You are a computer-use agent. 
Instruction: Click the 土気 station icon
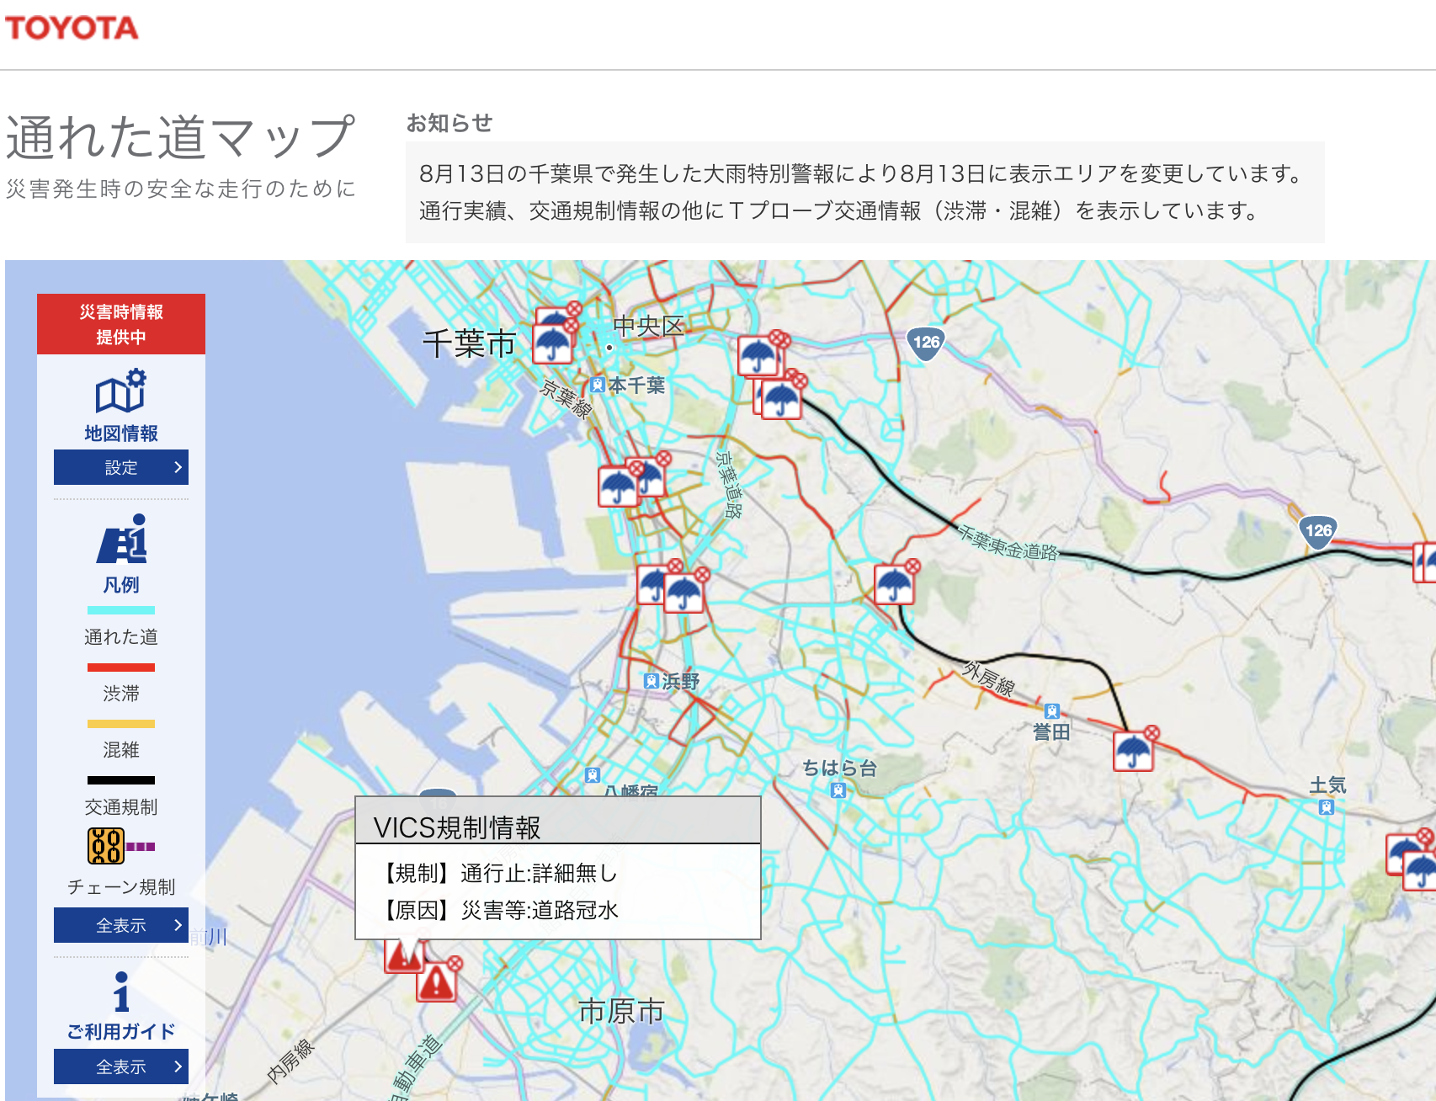point(1327,807)
